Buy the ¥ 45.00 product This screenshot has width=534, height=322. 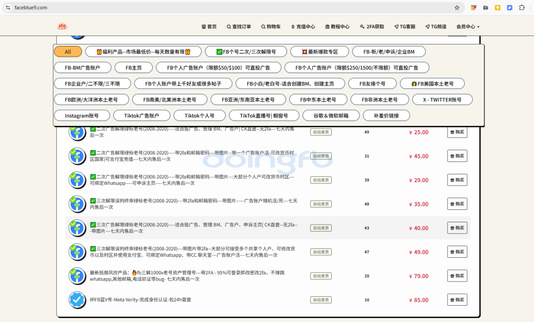coord(457,156)
